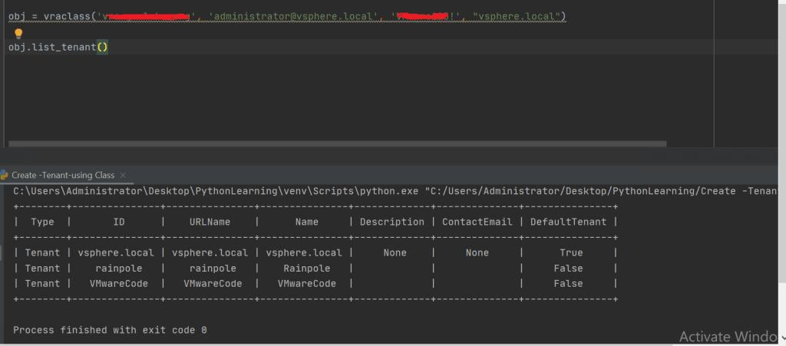This screenshot has height=346, width=786.
Task: Click the yellow lightbulb quick-fix icon
Action: (18, 33)
